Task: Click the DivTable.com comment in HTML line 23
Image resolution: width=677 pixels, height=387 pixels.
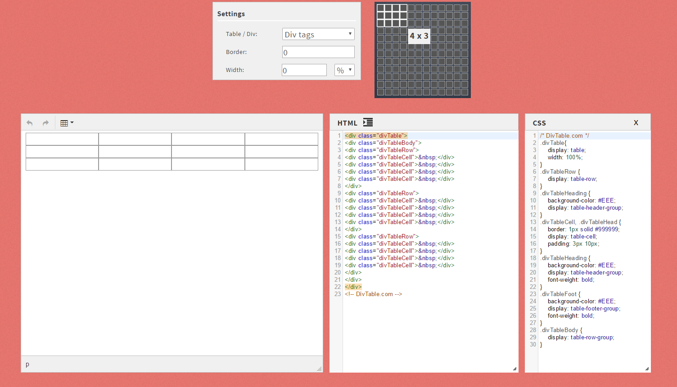Action: pyautogui.click(x=373, y=294)
